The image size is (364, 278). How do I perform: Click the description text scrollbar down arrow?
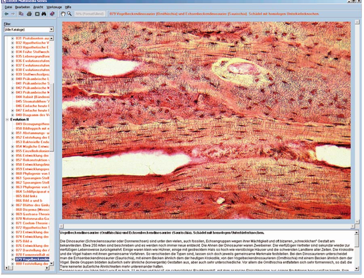click(x=357, y=267)
